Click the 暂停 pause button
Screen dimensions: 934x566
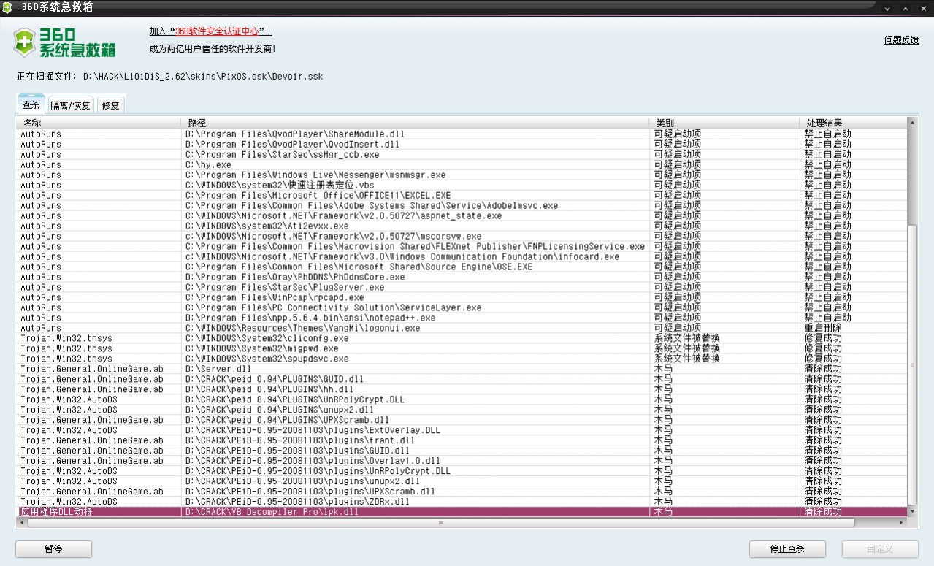pos(53,549)
